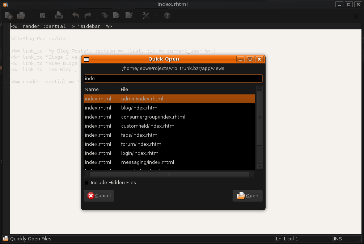Select the forum/index.rhtml result
Viewport: 364px width, 244px height.
(169, 144)
